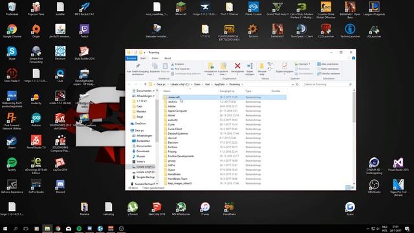414x233 pixels.
Task: Open the Windows Start menu
Action: pyautogui.click(x=5, y=228)
